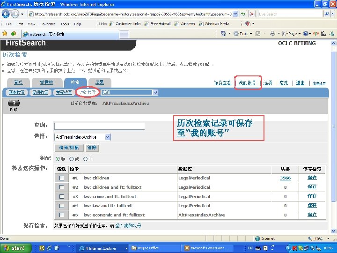Open the recent pages dropdown beside Forward
This screenshot has width=337, height=253.
(22, 14)
